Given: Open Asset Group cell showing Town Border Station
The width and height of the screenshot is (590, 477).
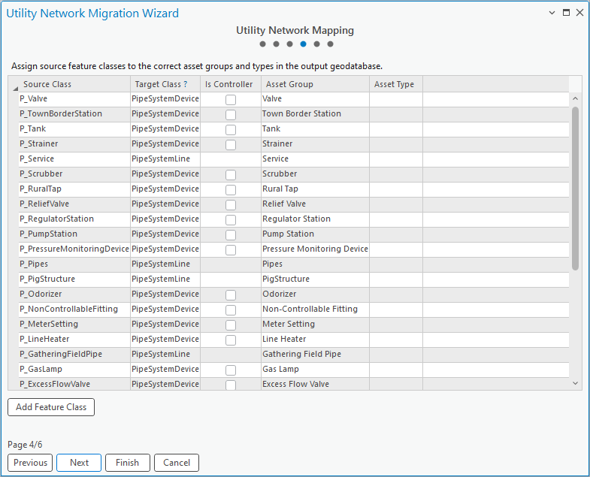Looking at the screenshot, I should click(316, 114).
